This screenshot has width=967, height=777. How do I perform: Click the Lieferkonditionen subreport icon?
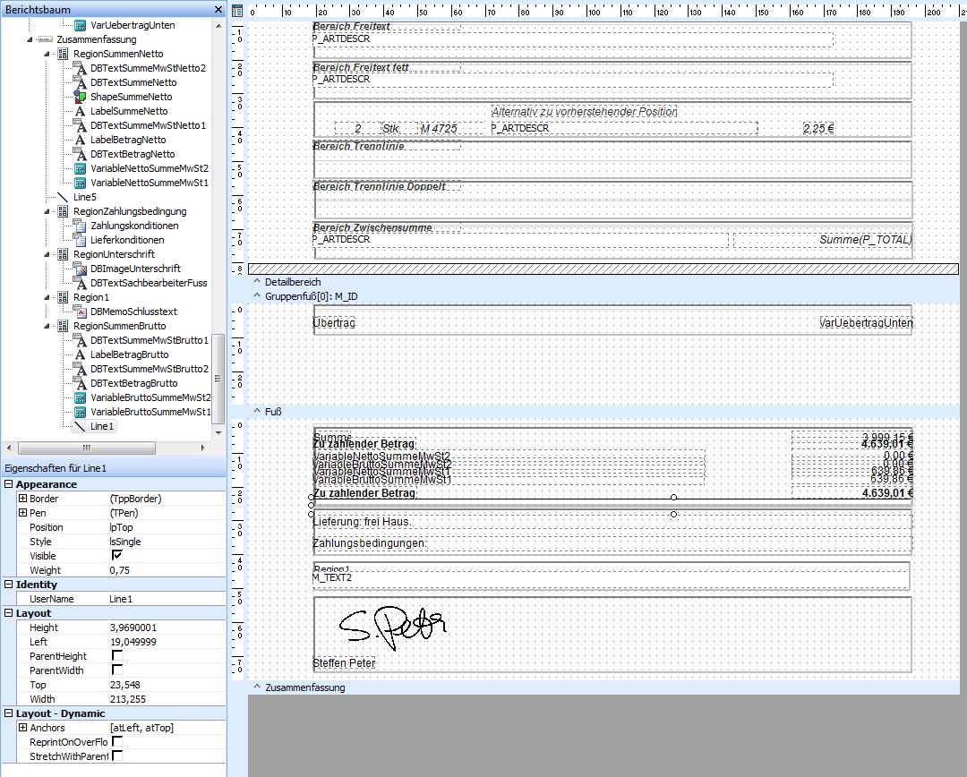click(81, 240)
